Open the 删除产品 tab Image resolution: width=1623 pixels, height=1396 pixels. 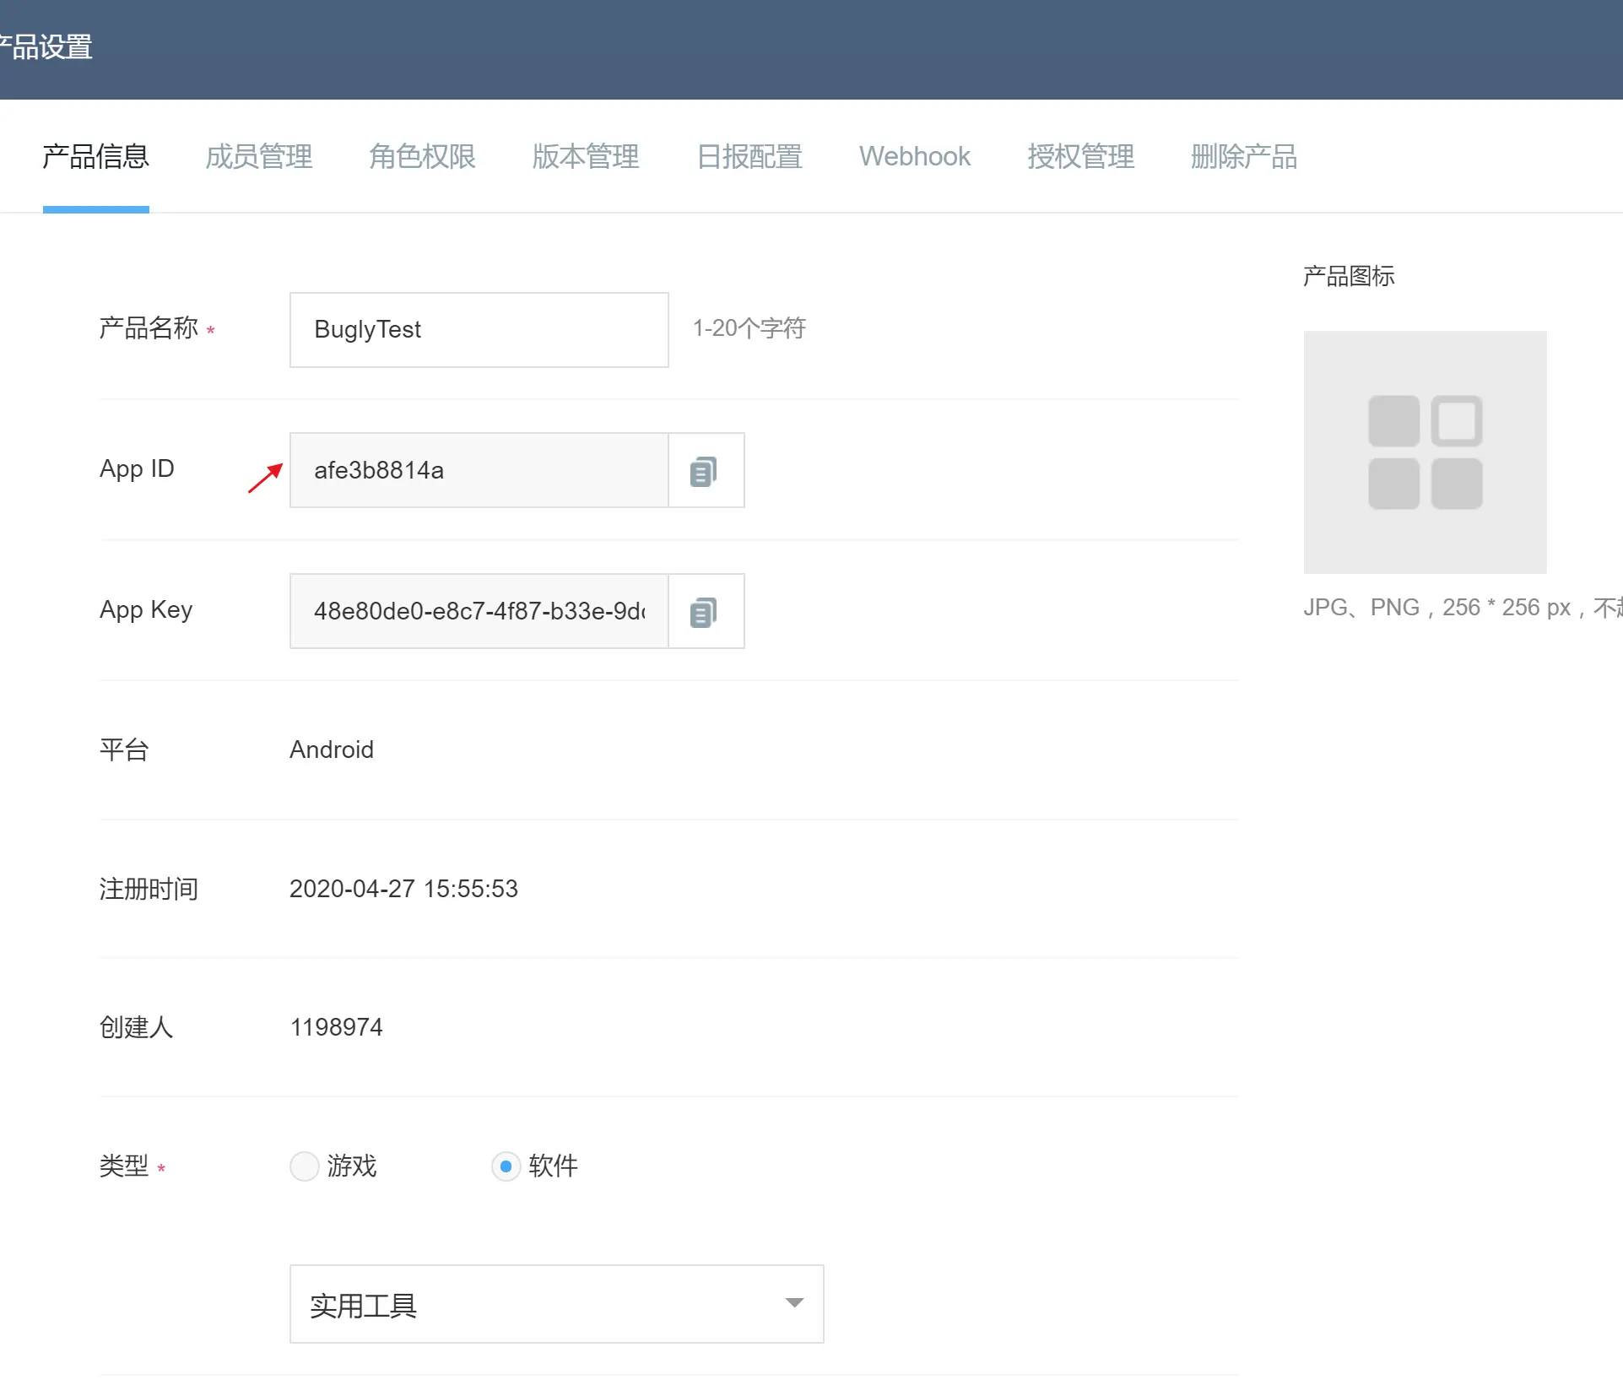(1243, 157)
